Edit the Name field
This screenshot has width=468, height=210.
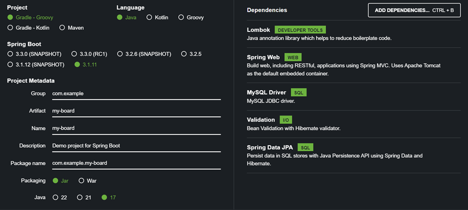pos(136,128)
